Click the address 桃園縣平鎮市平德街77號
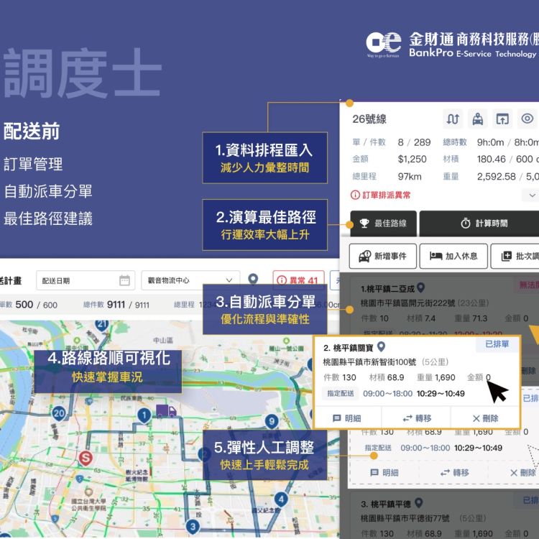 pos(405,518)
